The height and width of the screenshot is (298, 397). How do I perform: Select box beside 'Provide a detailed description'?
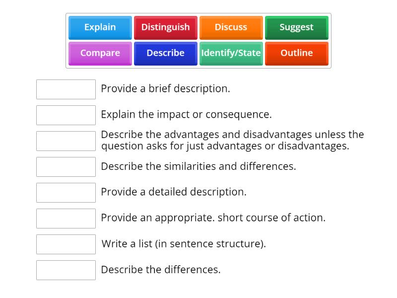(66, 193)
